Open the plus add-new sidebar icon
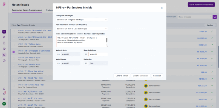Viewport: 219px width, 108px height. click(4, 32)
